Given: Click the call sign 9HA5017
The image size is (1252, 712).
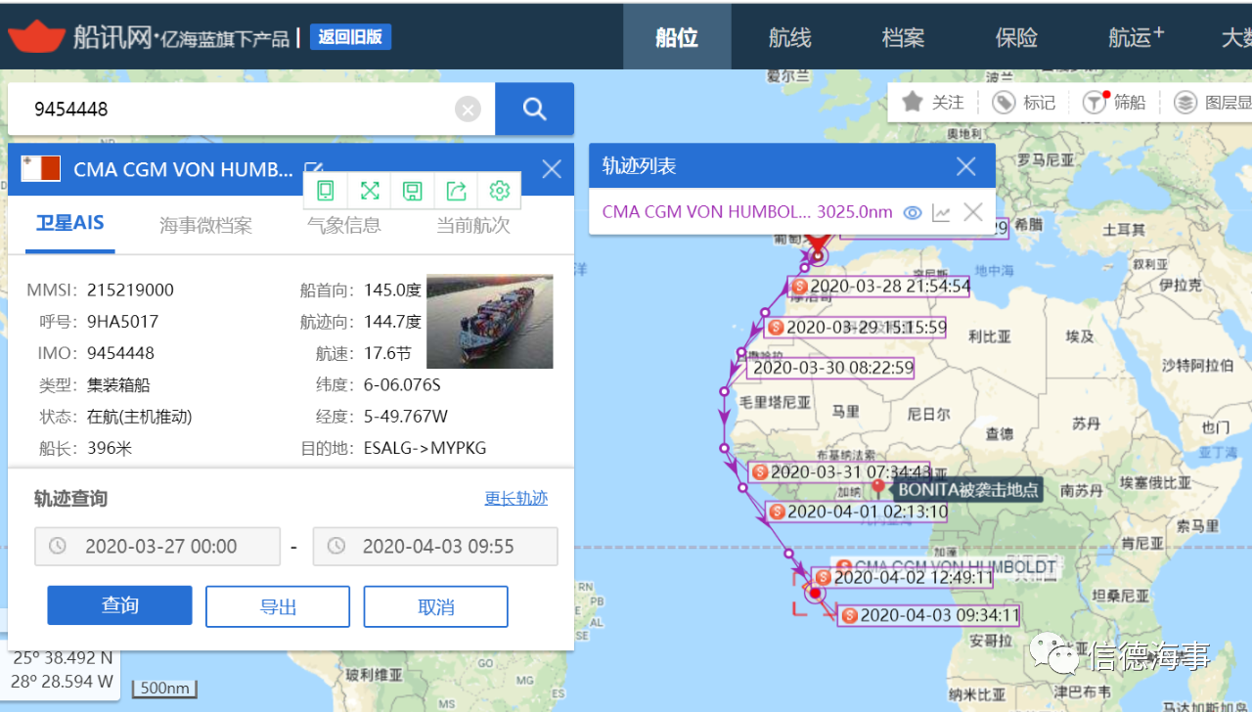Looking at the screenshot, I should pos(122,322).
